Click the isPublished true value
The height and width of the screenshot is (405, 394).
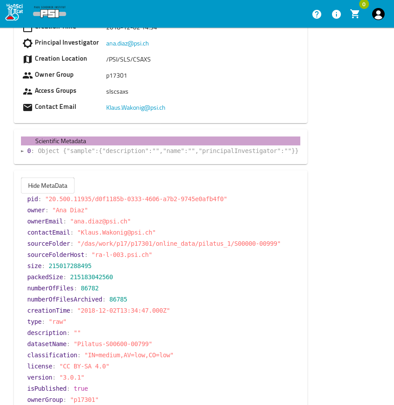coord(81,388)
